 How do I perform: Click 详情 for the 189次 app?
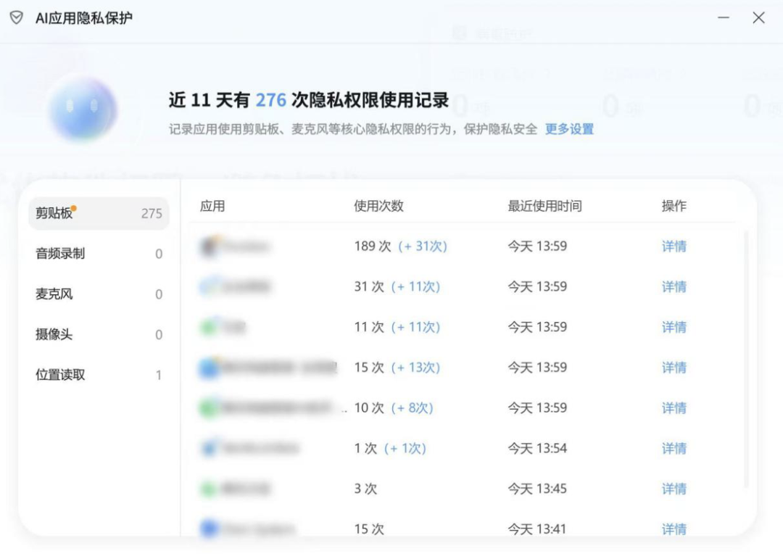click(x=674, y=246)
